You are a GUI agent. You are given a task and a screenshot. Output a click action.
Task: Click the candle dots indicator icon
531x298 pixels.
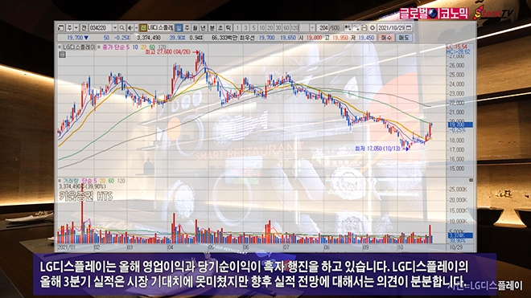(x=348, y=28)
